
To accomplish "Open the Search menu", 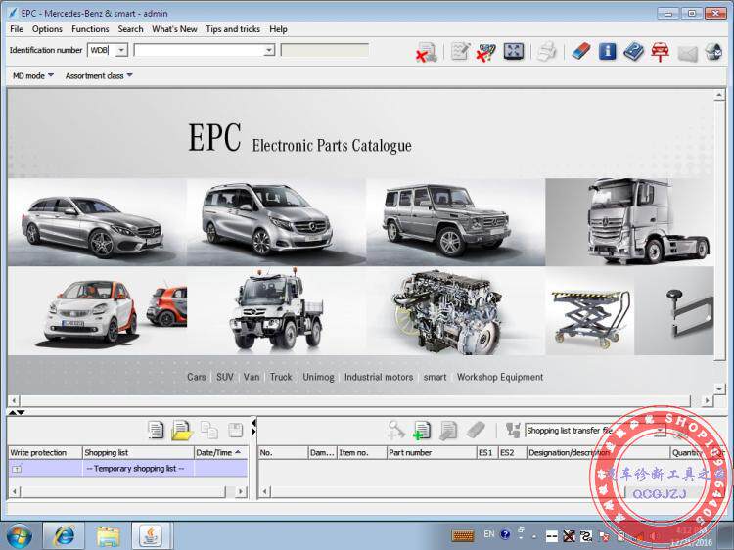I will (x=130, y=29).
